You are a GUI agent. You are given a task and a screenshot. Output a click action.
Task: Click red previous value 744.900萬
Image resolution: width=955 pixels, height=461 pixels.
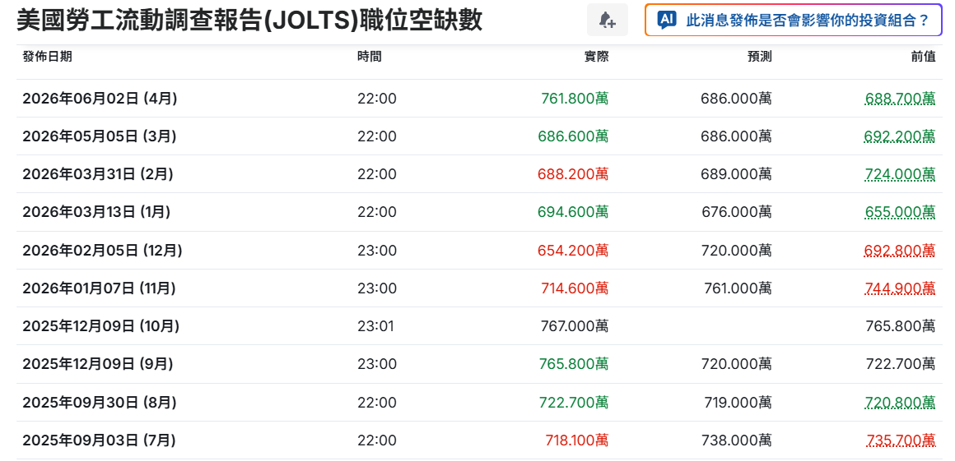click(900, 288)
